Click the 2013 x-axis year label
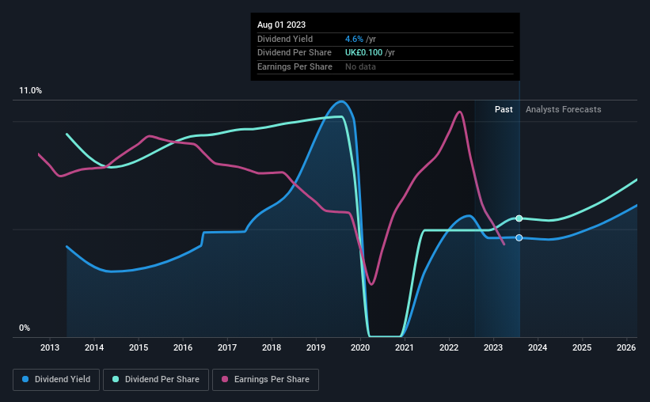Viewport: 650px width, 402px height. point(50,347)
